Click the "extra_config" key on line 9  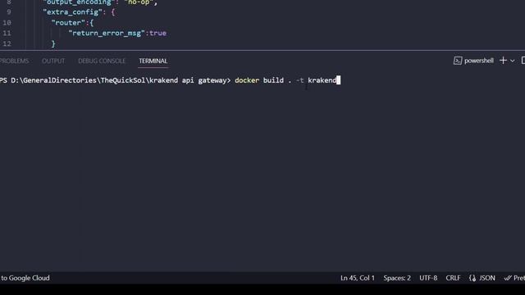(72, 12)
